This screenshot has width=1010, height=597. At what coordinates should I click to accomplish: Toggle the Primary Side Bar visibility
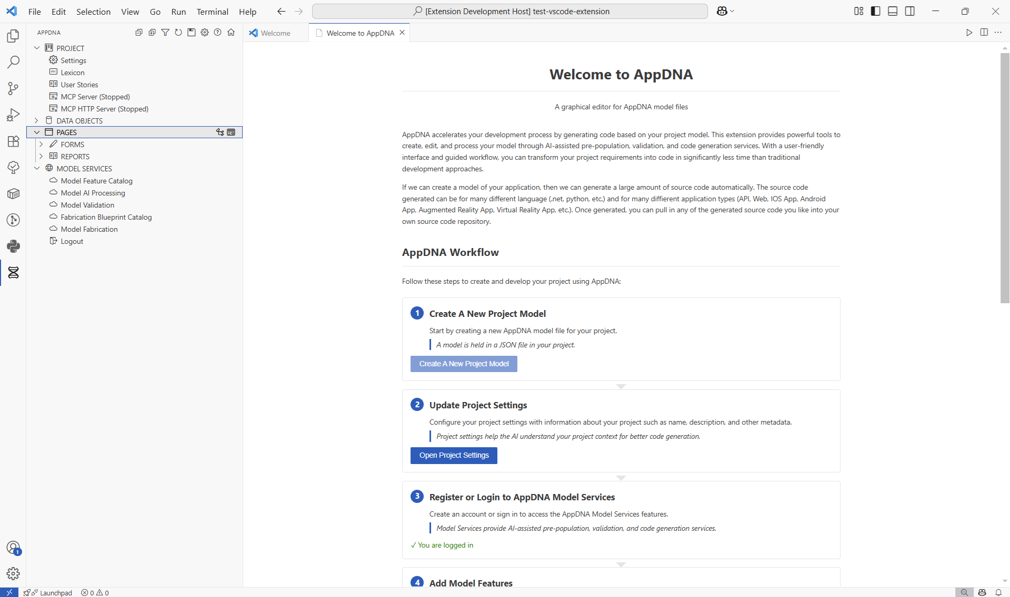(x=876, y=11)
